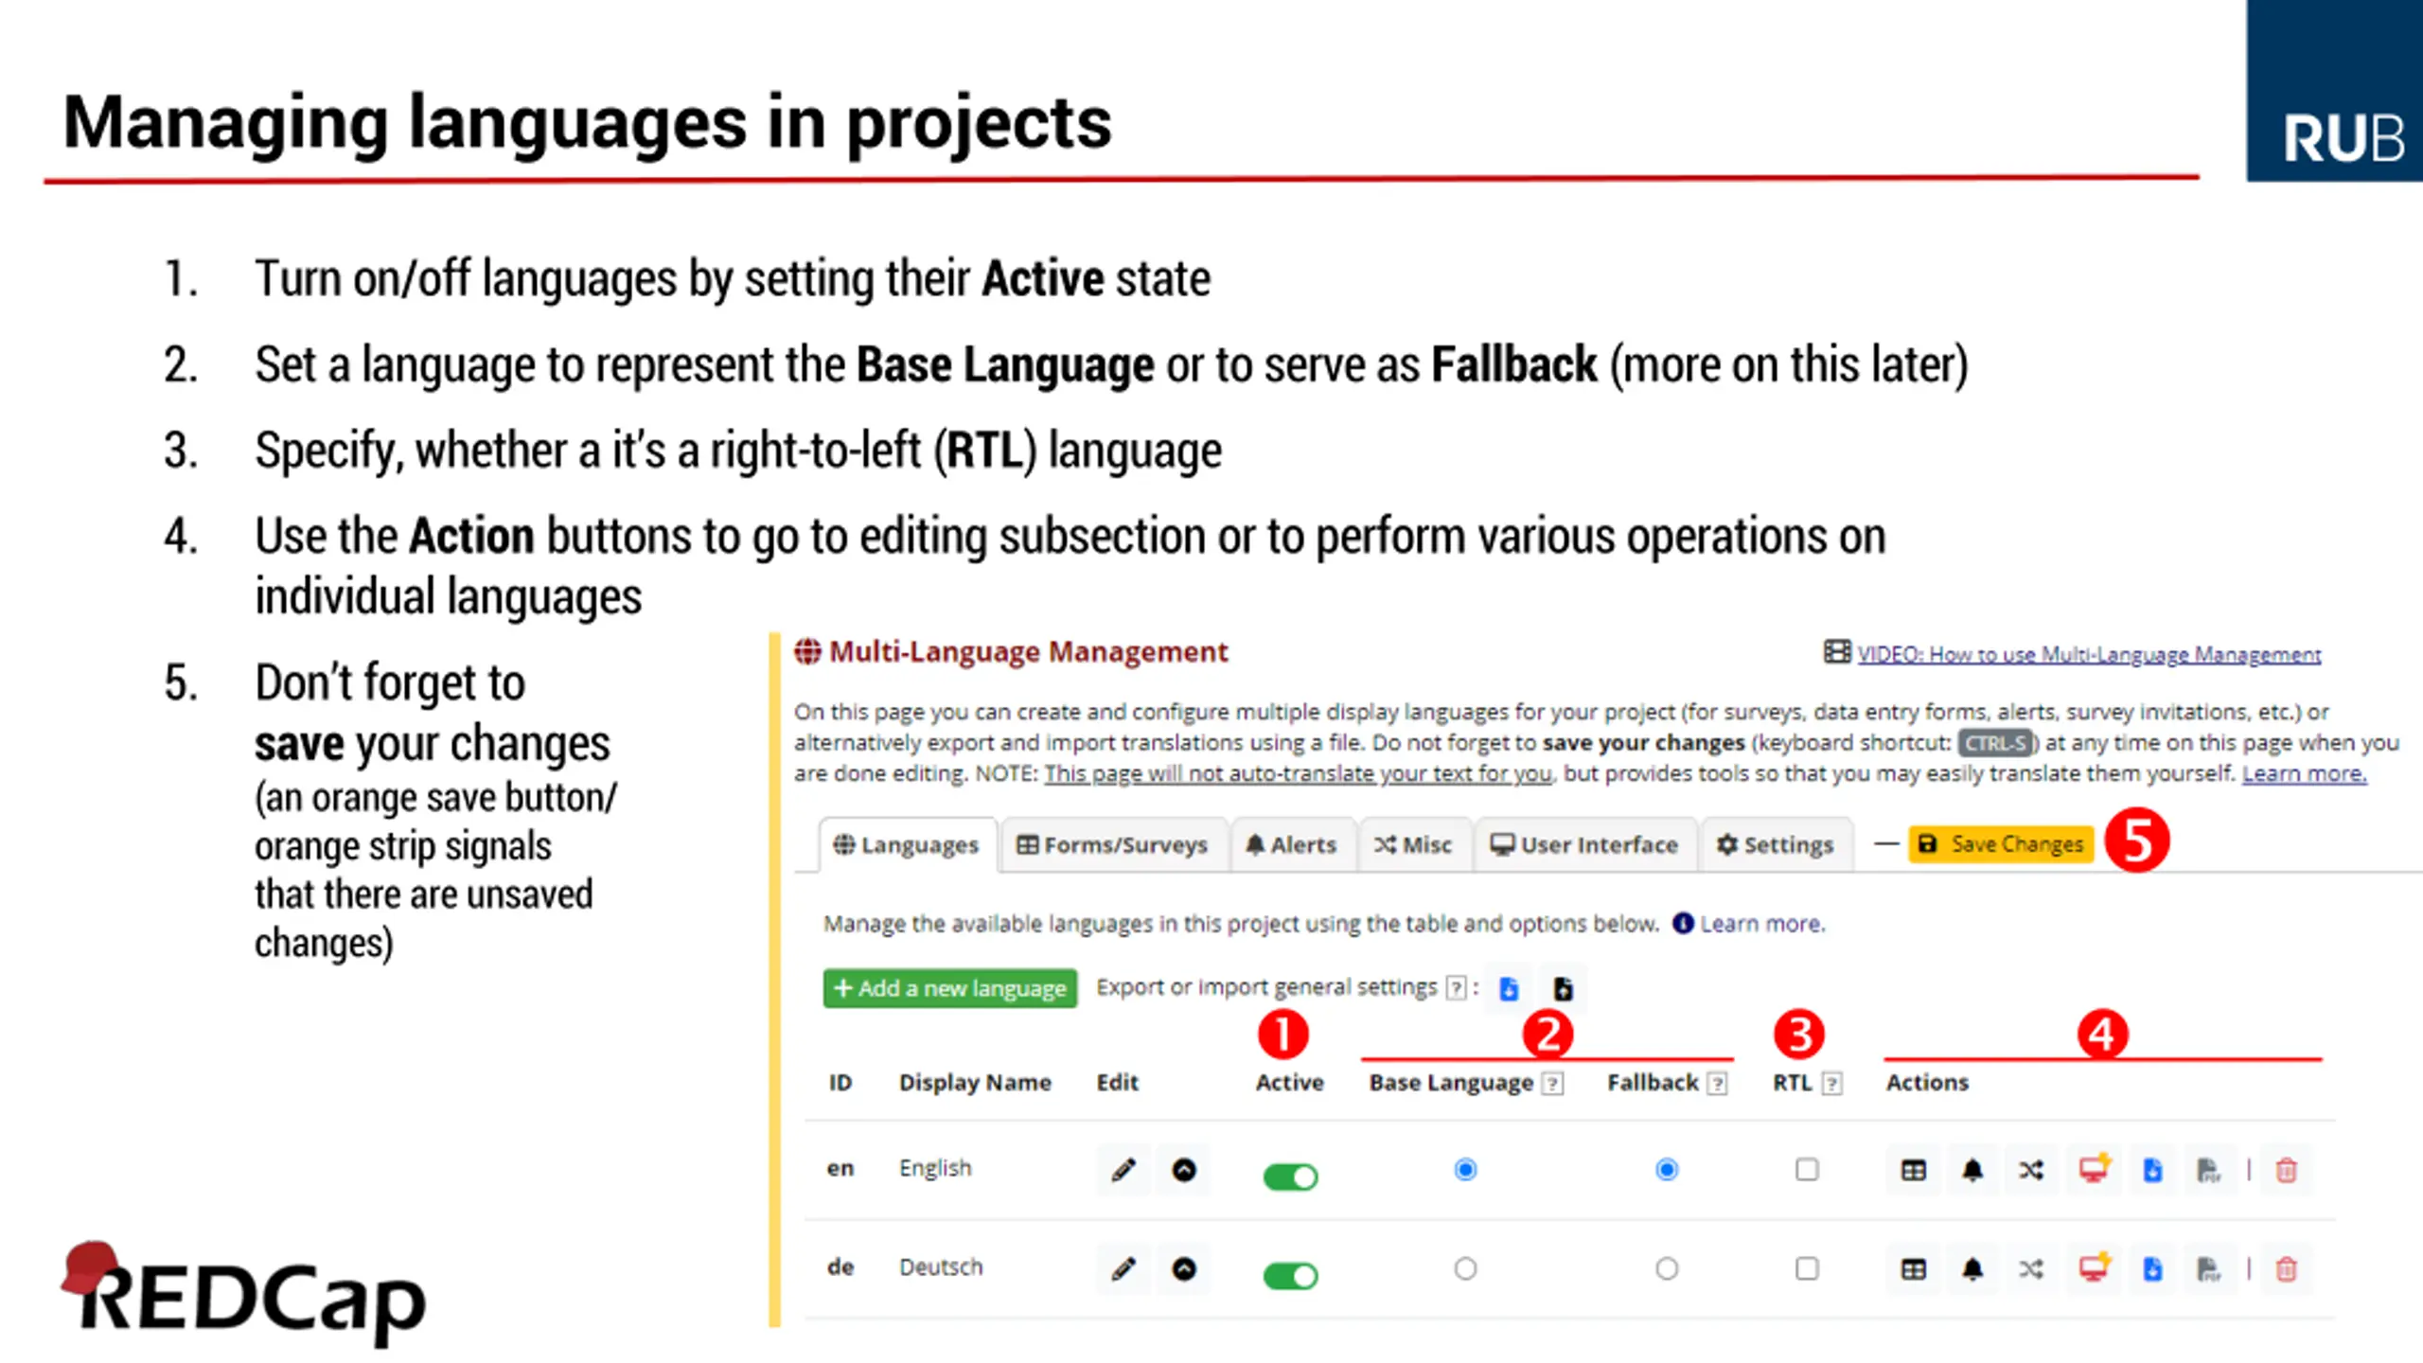Viewport: 2423px width, 1363px height.
Task: Click the forms table icon for Deutsch
Action: (1913, 1269)
